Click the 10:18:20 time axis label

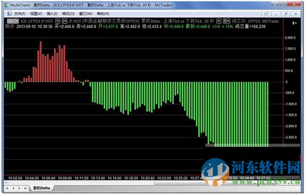tap(131, 178)
